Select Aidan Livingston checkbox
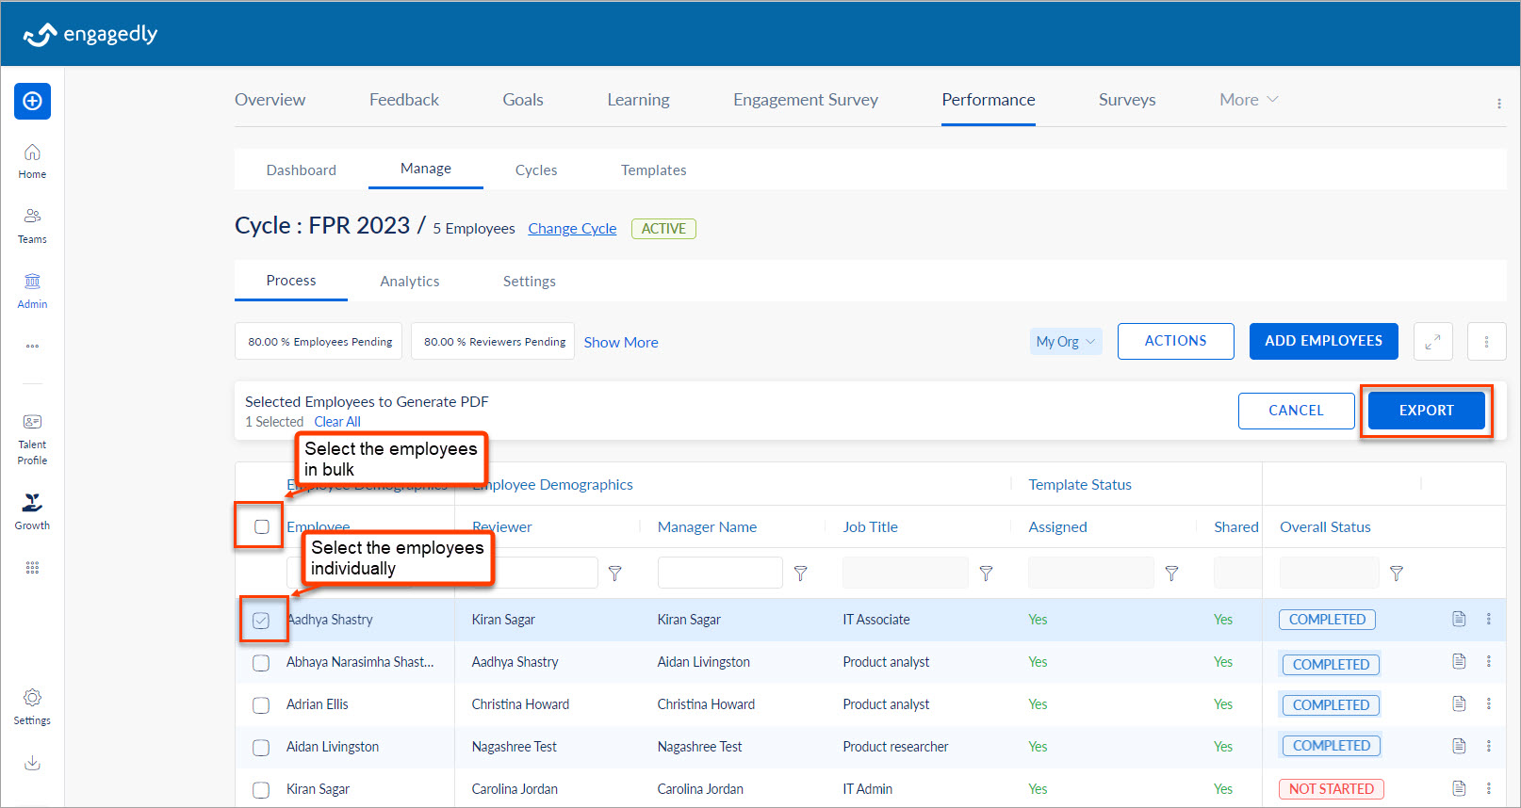This screenshot has height=808, width=1521. pos(261,748)
